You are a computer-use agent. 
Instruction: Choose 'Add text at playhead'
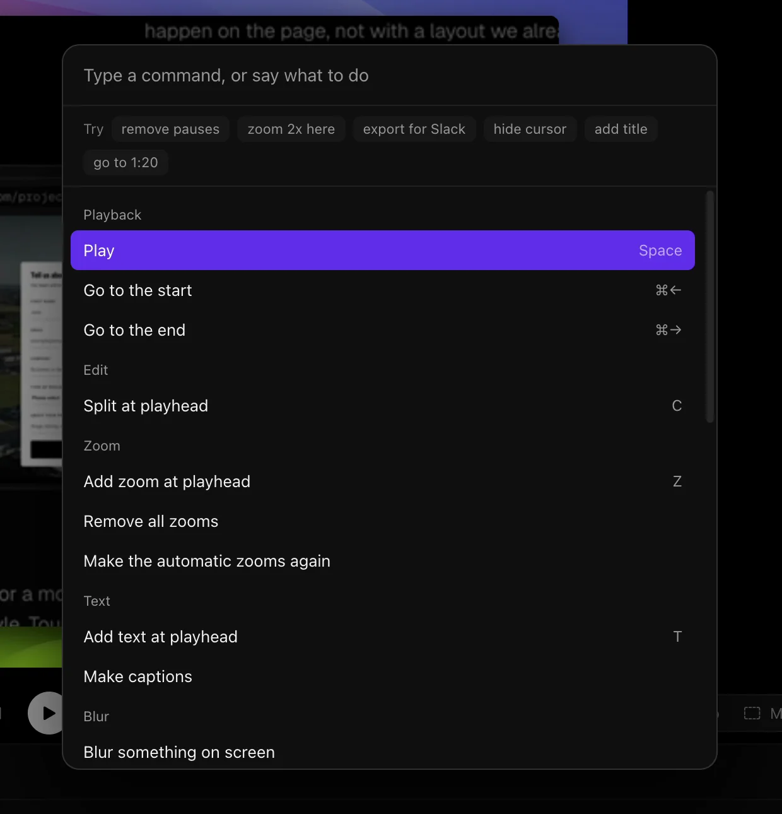[x=383, y=637]
